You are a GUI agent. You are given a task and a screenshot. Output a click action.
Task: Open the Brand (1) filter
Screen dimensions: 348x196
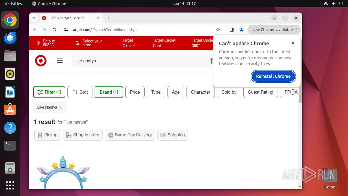[109, 92]
